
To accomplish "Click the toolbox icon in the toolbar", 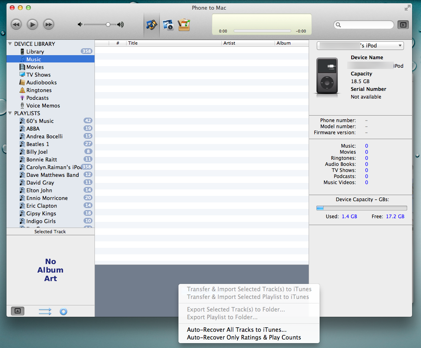I will pyautogui.click(x=184, y=25).
